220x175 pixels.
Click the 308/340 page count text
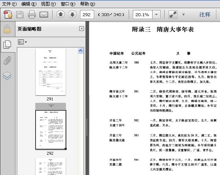[111, 15]
